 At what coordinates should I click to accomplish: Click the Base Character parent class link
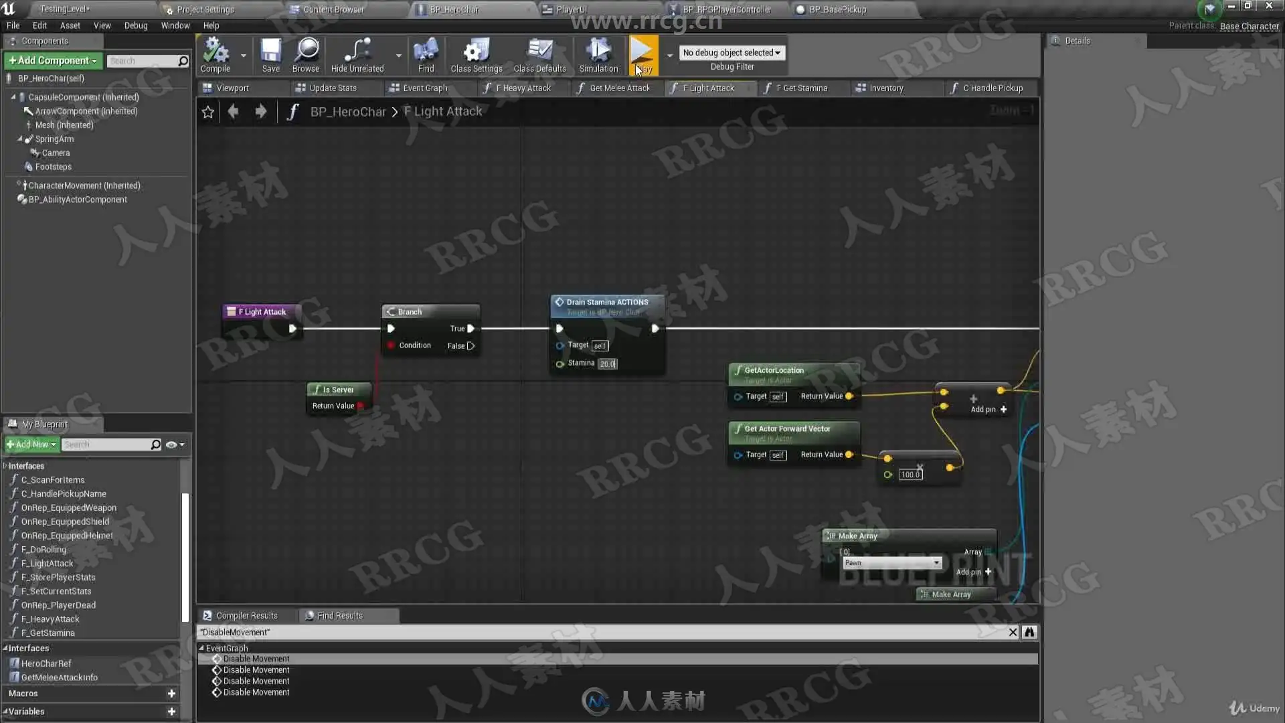click(x=1249, y=26)
